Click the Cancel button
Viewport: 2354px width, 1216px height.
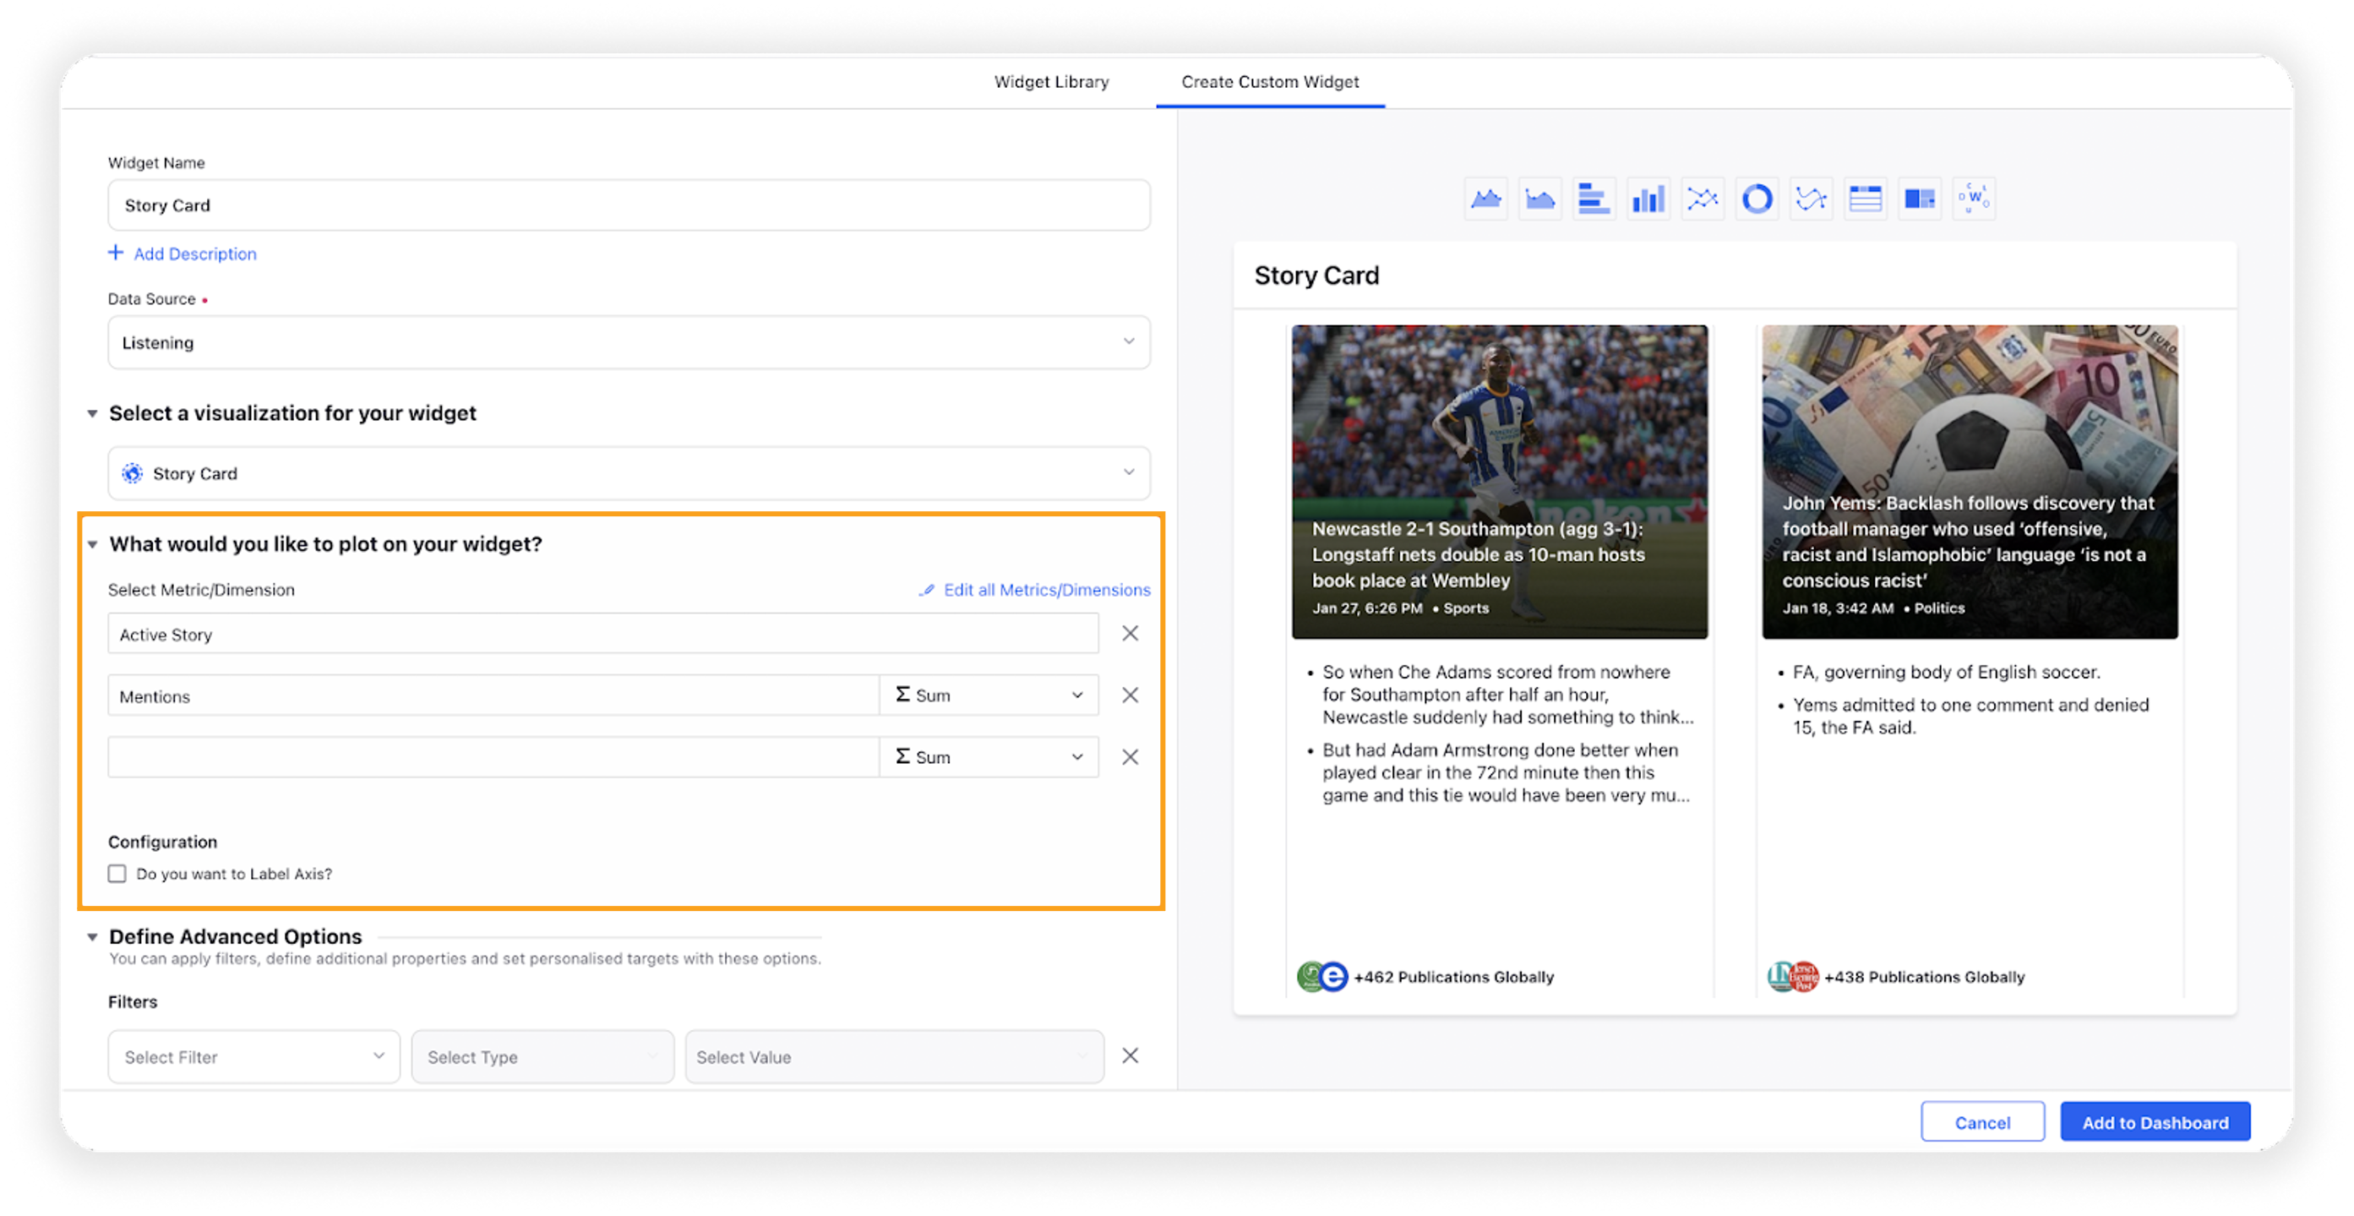coord(1982,1123)
